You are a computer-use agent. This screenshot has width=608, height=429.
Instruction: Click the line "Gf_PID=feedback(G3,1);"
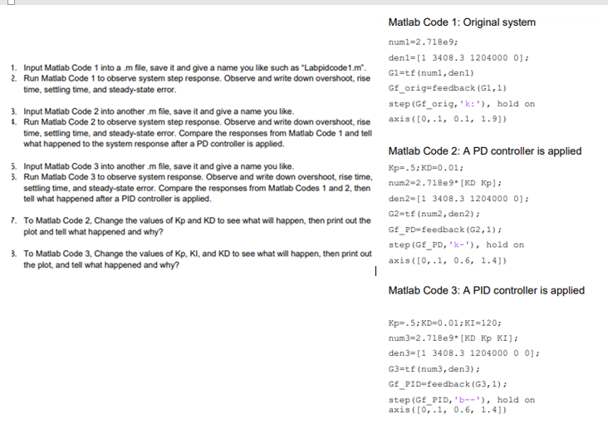pyautogui.click(x=448, y=384)
